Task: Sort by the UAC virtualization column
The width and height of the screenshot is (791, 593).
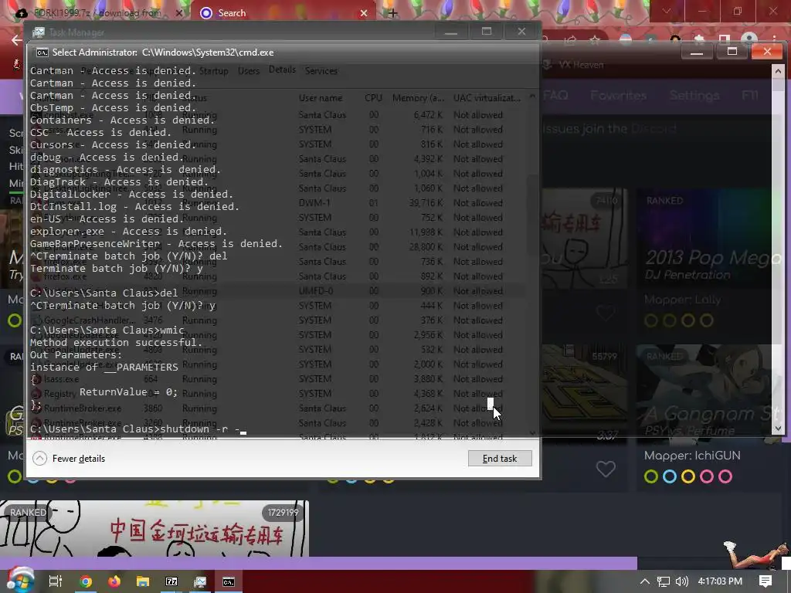Action: point(487,98)
